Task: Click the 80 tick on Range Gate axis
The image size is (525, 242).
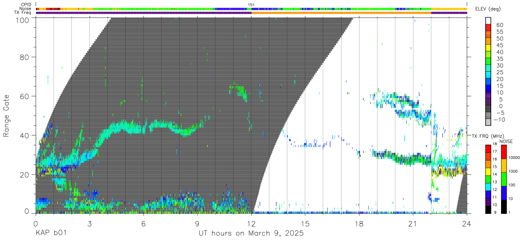Action: point(25,57)
